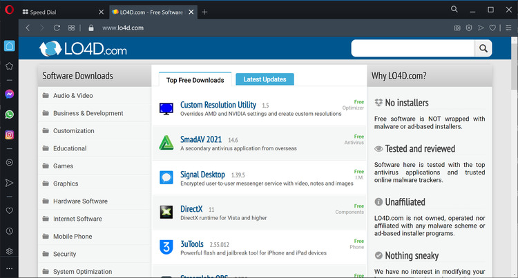
Task: Switch to the Latest Updates tab
Action: [265, 79]
